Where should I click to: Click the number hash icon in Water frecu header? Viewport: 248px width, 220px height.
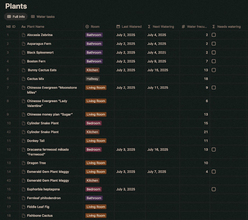(x=183, y=27)
